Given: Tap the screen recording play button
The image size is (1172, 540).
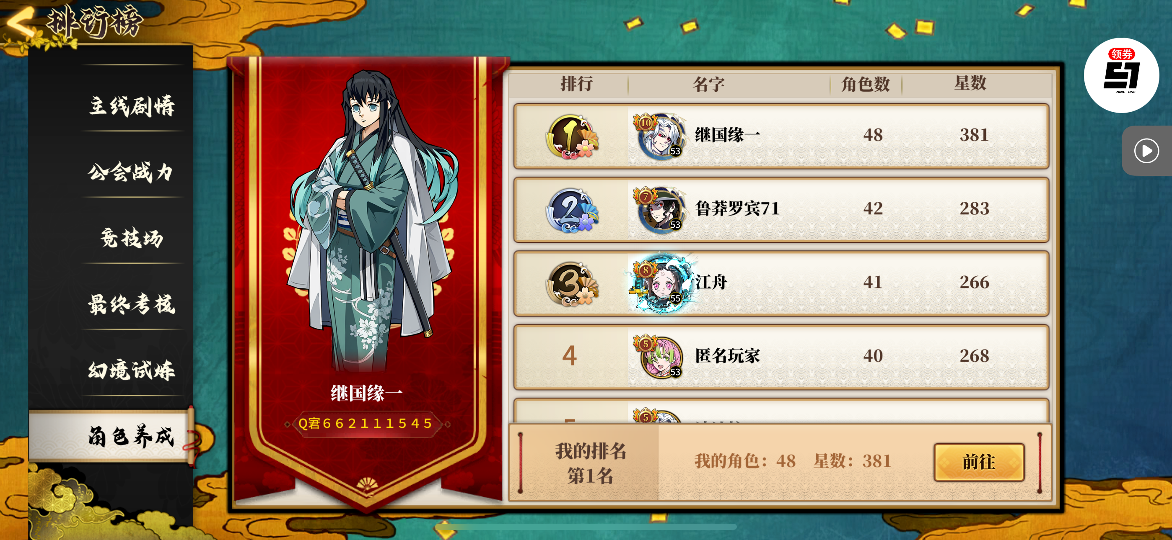Looking at the screenshot, I should click(1146, 150).
